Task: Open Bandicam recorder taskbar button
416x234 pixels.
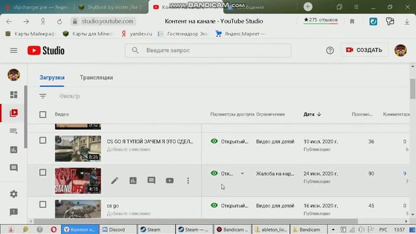Action: pos(232,229)
